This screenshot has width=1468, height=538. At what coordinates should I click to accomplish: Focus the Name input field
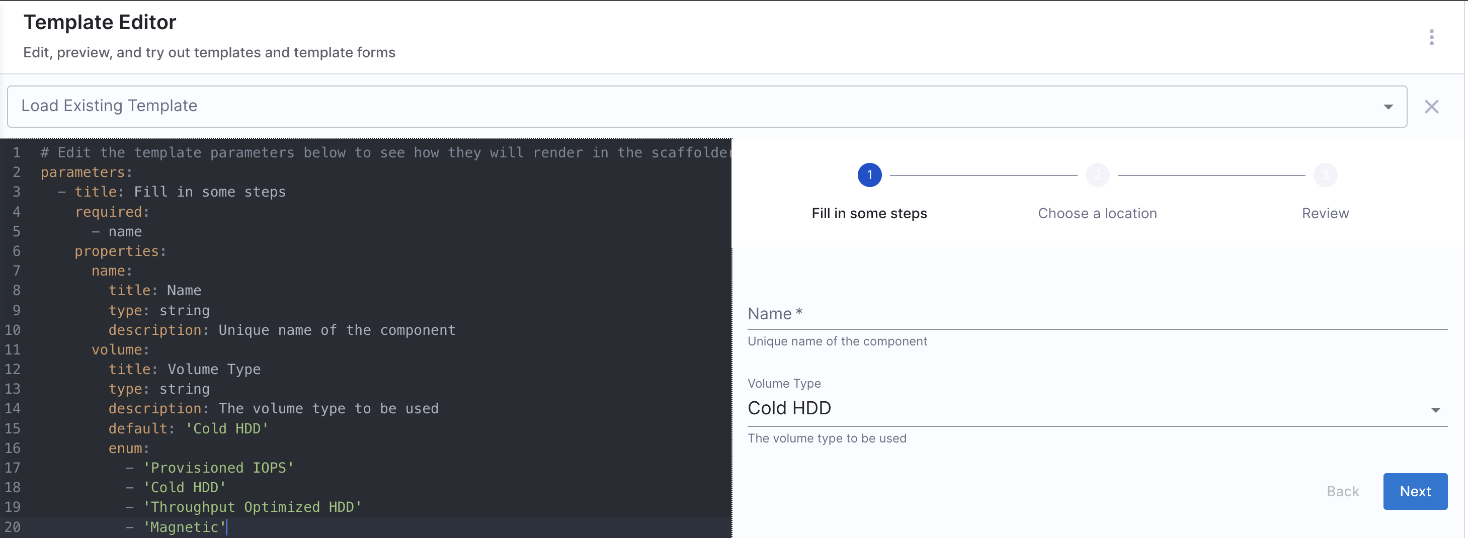pos(1097,314)
